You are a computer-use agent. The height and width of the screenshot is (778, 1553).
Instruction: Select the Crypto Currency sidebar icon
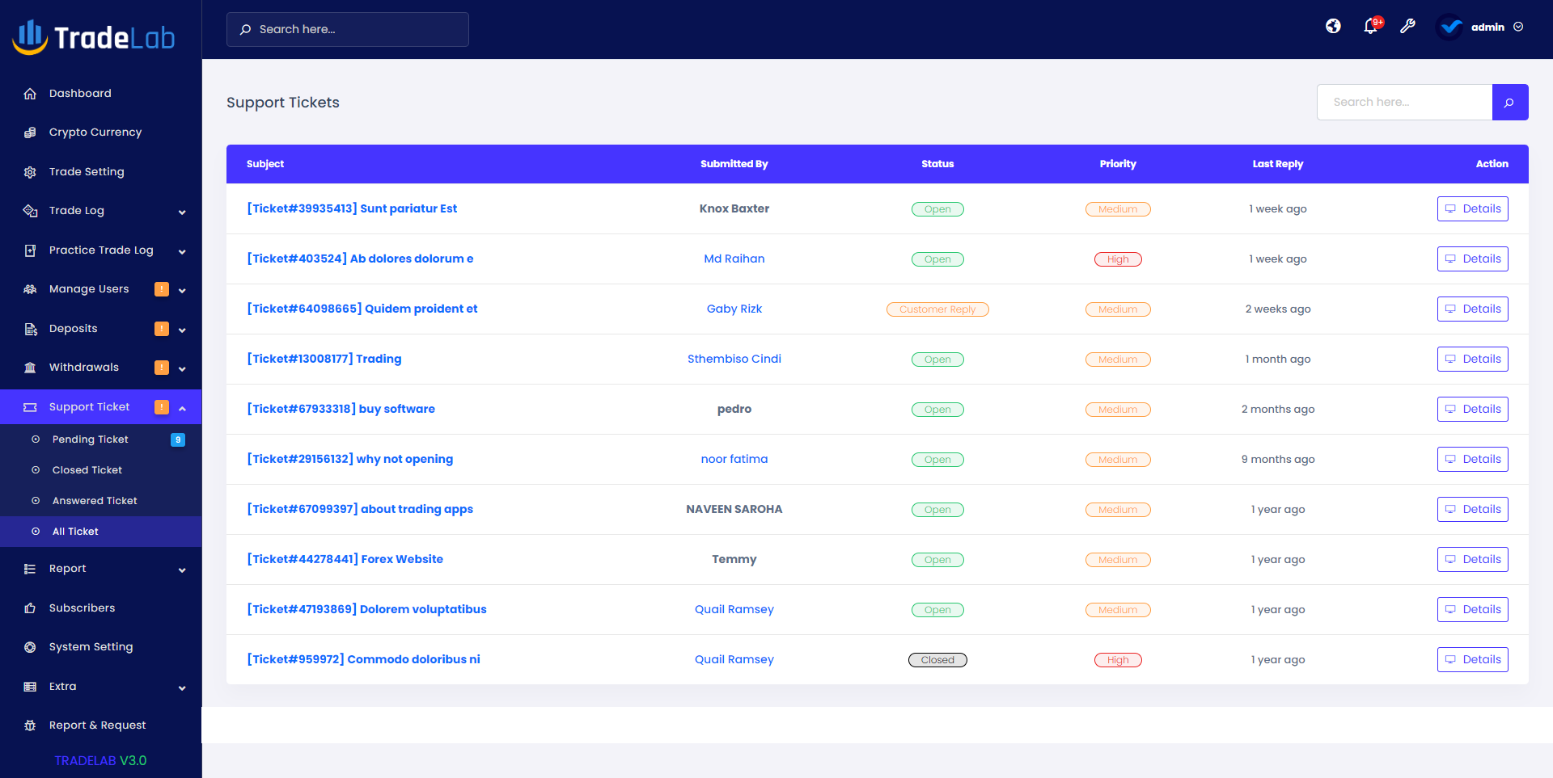pyautogui.click(x=30, y=132)
